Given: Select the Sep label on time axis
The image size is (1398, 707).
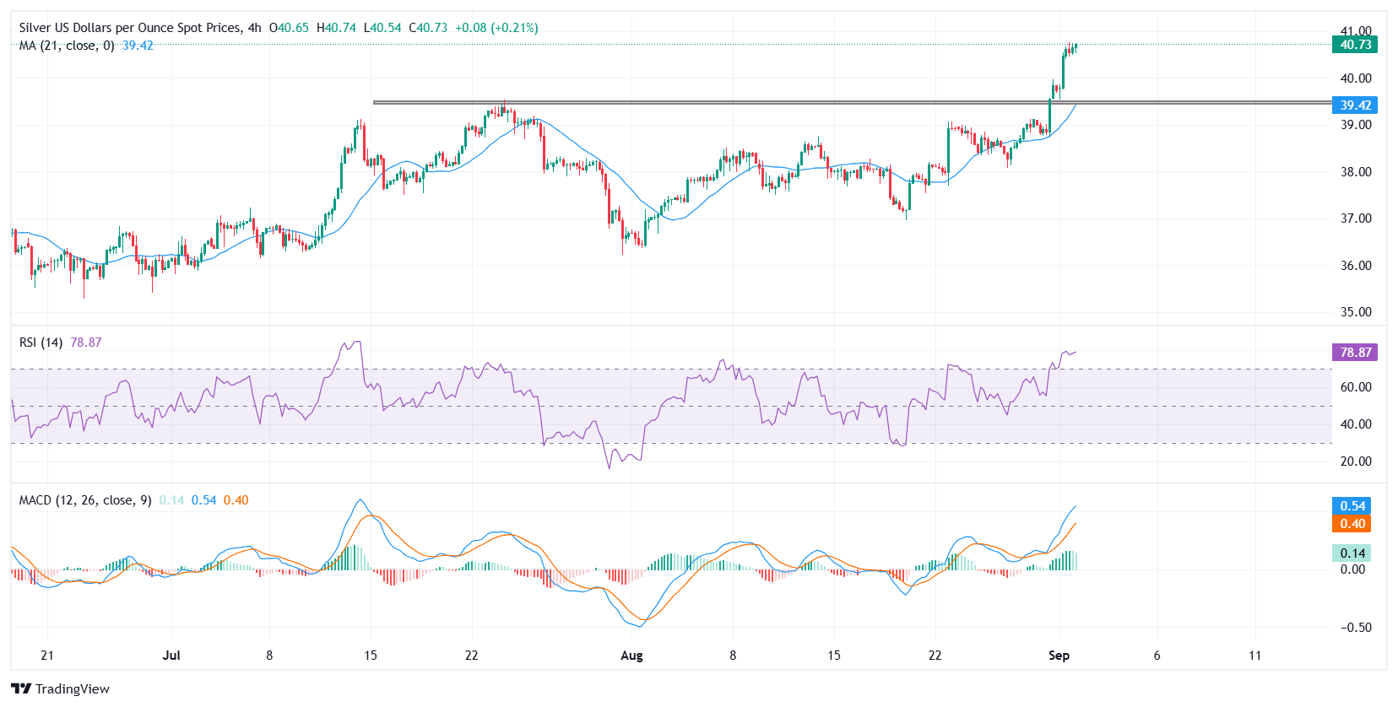Looking at the screenshot, I should click(x=1059, y=656).
